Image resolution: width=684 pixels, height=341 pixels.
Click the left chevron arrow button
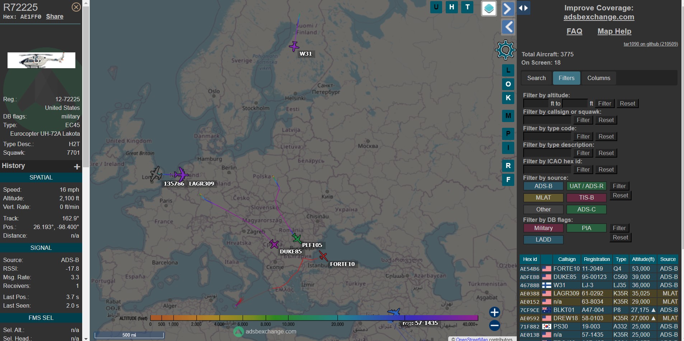[x=508, y=27]
